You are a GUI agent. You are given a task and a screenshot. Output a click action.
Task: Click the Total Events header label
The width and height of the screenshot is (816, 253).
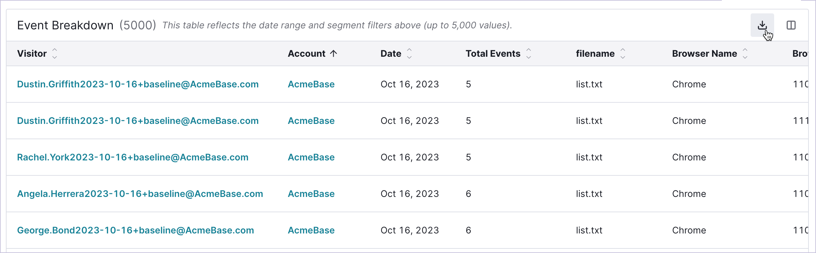[x=493, y=53]
